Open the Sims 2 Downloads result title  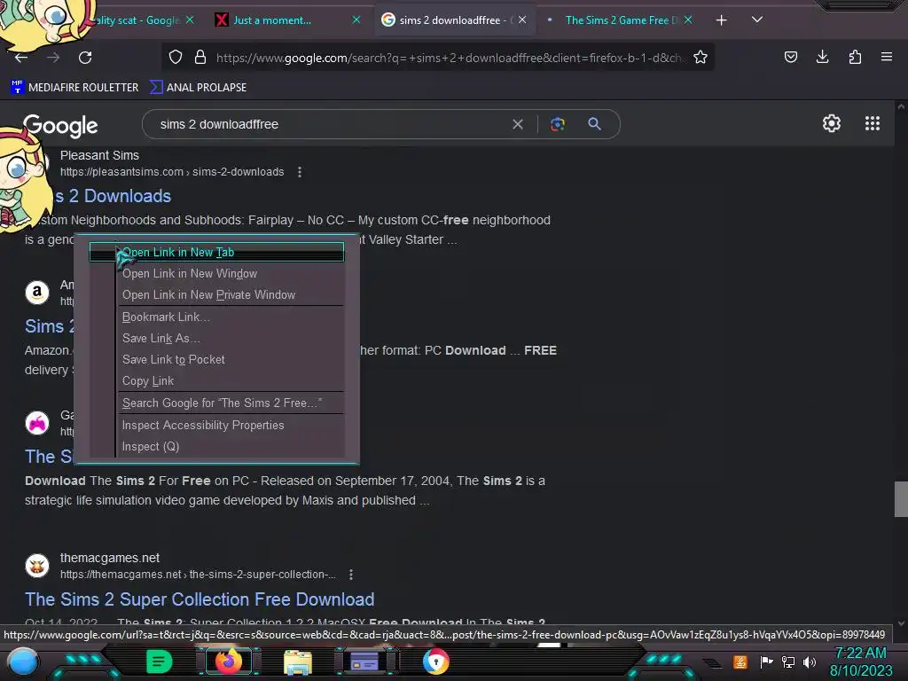[113, 196]
